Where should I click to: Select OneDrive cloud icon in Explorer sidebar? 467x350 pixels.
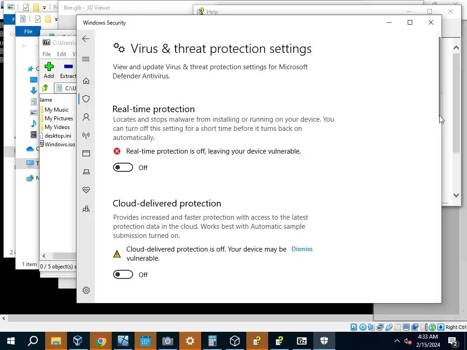30,149
